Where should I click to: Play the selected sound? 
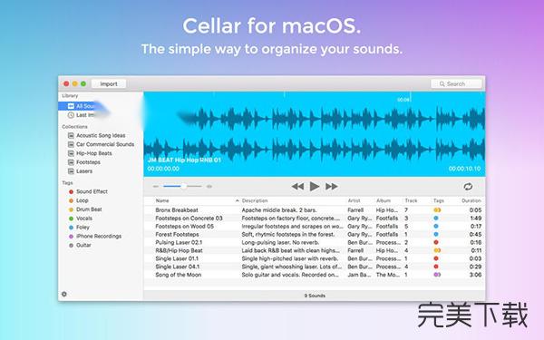point(315,186)
